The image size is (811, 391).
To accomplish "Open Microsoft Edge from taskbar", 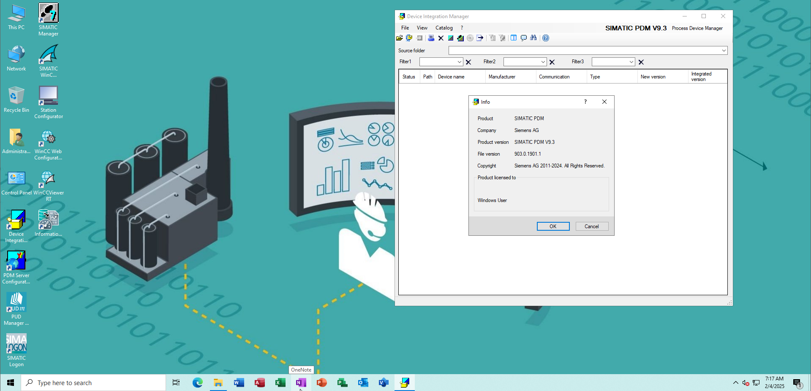I will 198,383.
